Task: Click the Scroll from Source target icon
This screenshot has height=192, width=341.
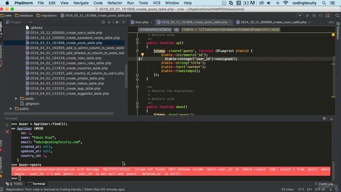Action: click(x=103, y=22)
